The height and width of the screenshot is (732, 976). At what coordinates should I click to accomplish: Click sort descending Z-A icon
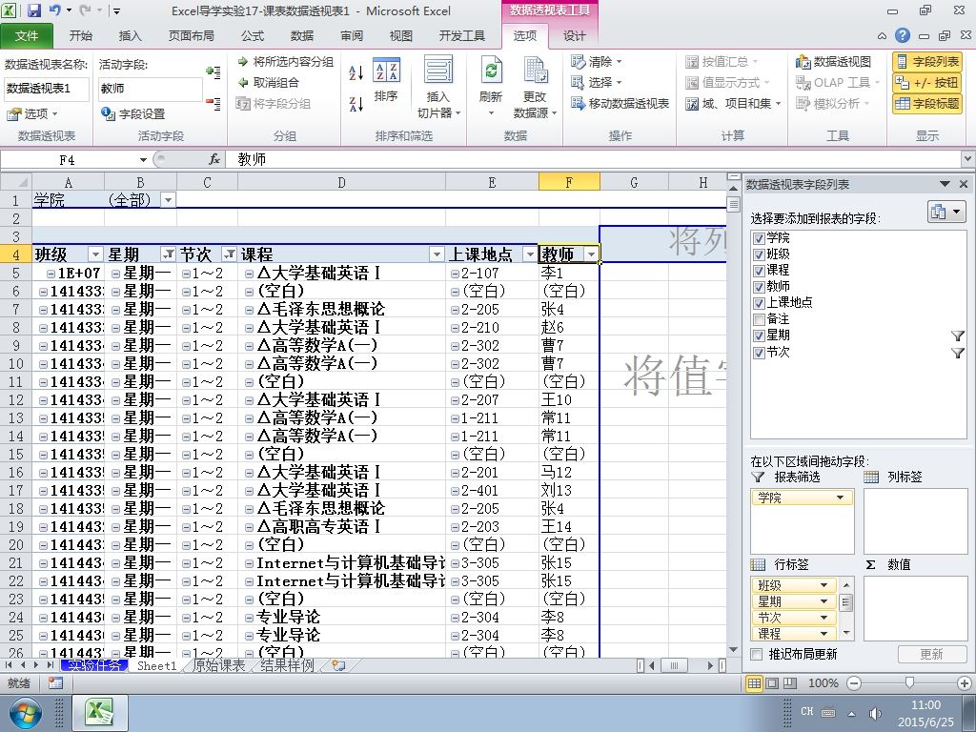[356, 104]
